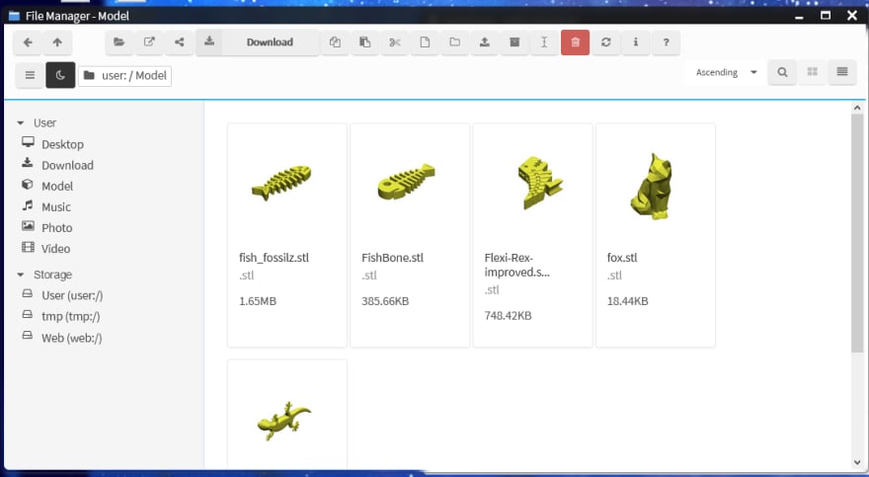Click the question mark help icon
Viewport: 869px width, 477px height.
[x=666, y=42]
